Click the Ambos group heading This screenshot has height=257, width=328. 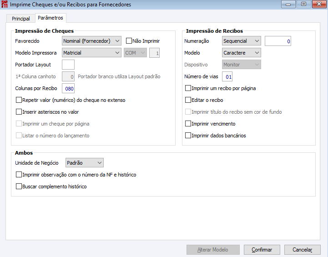24,153
